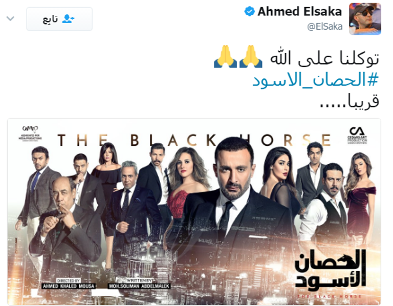Click the قريبا text line

click(x=350, y=101)
